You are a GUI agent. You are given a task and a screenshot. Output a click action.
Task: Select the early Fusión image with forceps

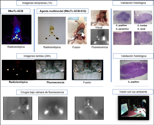point(77,31)
